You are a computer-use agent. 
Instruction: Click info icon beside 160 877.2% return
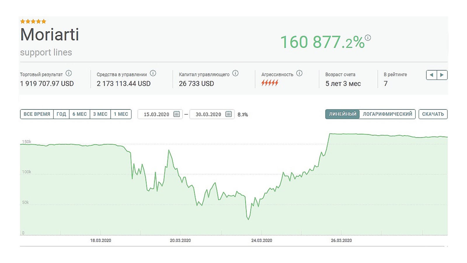click(368, 38)
